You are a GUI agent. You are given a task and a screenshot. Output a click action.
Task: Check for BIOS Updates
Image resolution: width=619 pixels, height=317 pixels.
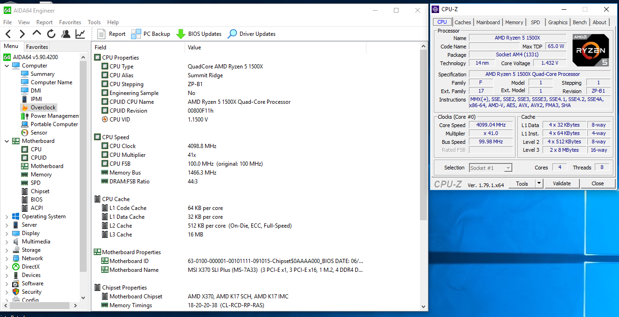tap(199, 34)
